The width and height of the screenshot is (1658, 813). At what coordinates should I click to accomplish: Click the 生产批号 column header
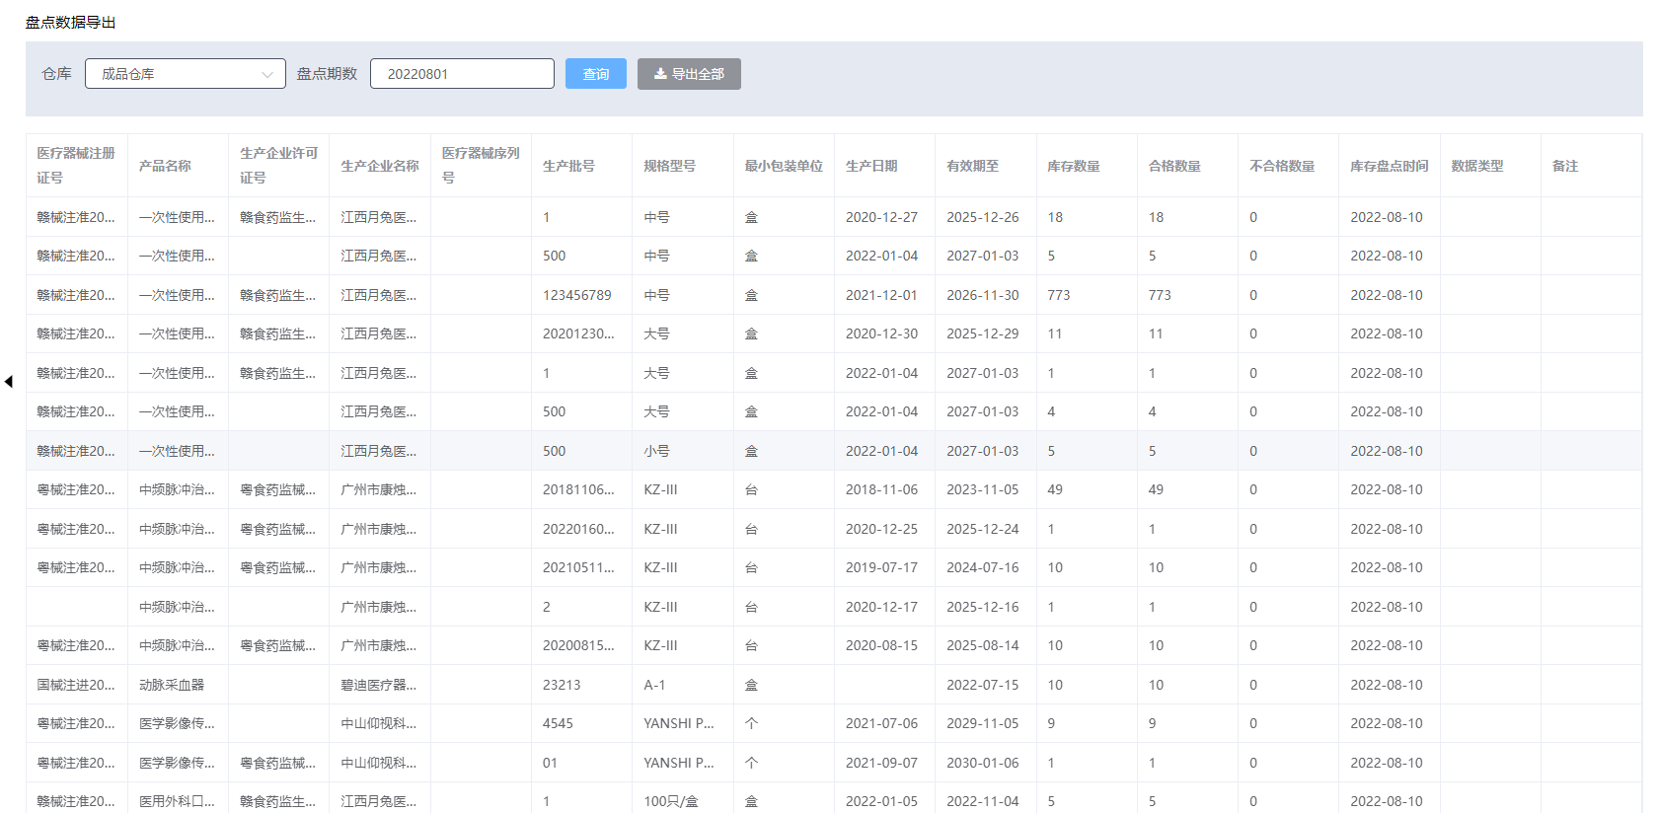tap(568, 166)
